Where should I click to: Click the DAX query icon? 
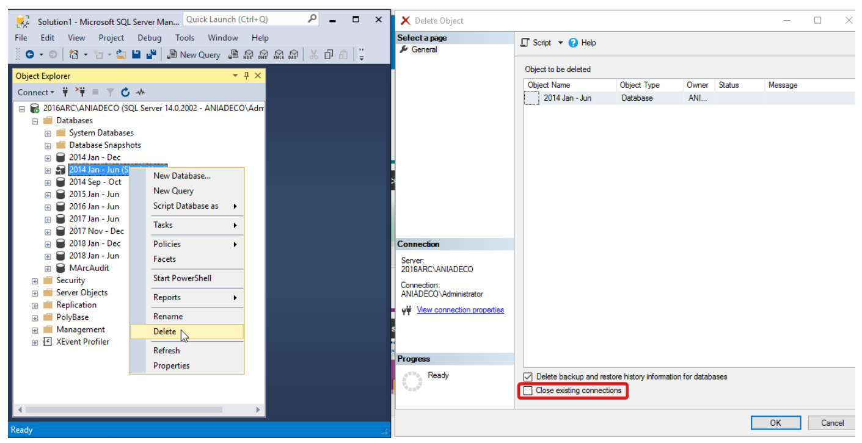pyautogui.click(x=293, y=55)
